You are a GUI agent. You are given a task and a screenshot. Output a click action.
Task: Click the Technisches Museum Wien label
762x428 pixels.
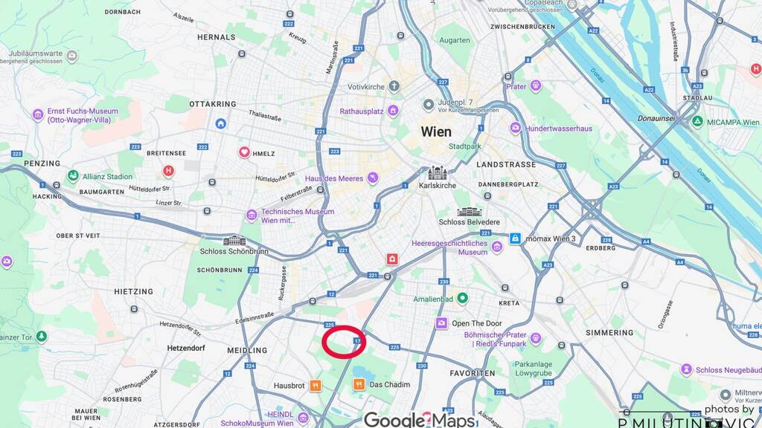pyautogui.click(x=298, y=216)
